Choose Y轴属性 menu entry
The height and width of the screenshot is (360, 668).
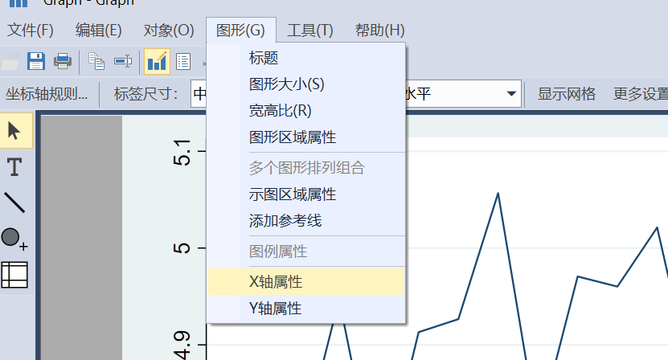point(306,308)
